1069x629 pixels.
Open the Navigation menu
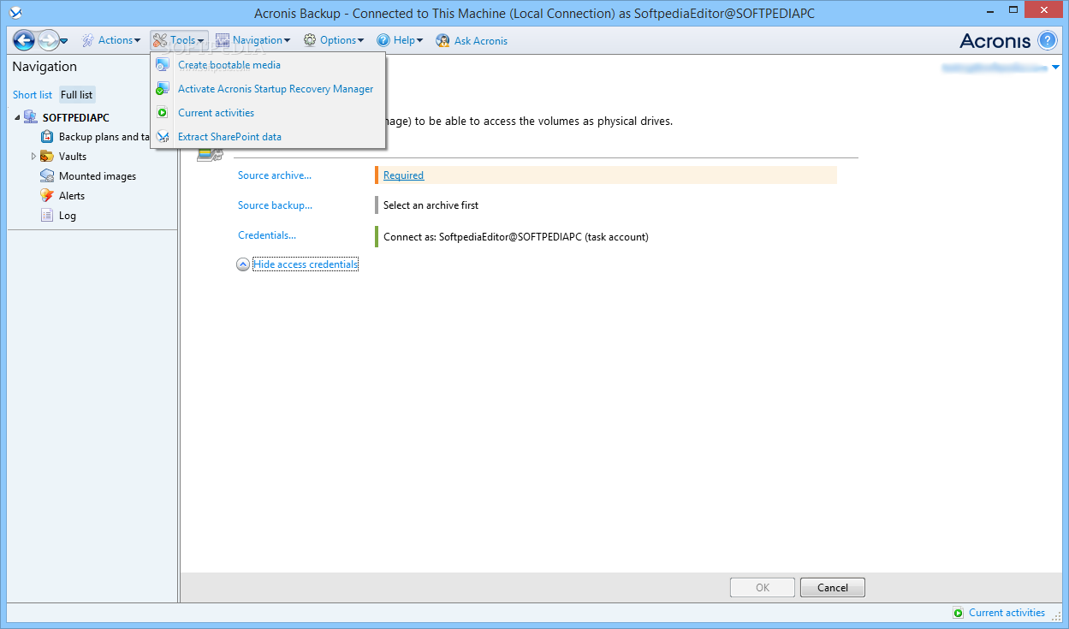[252, 40]
